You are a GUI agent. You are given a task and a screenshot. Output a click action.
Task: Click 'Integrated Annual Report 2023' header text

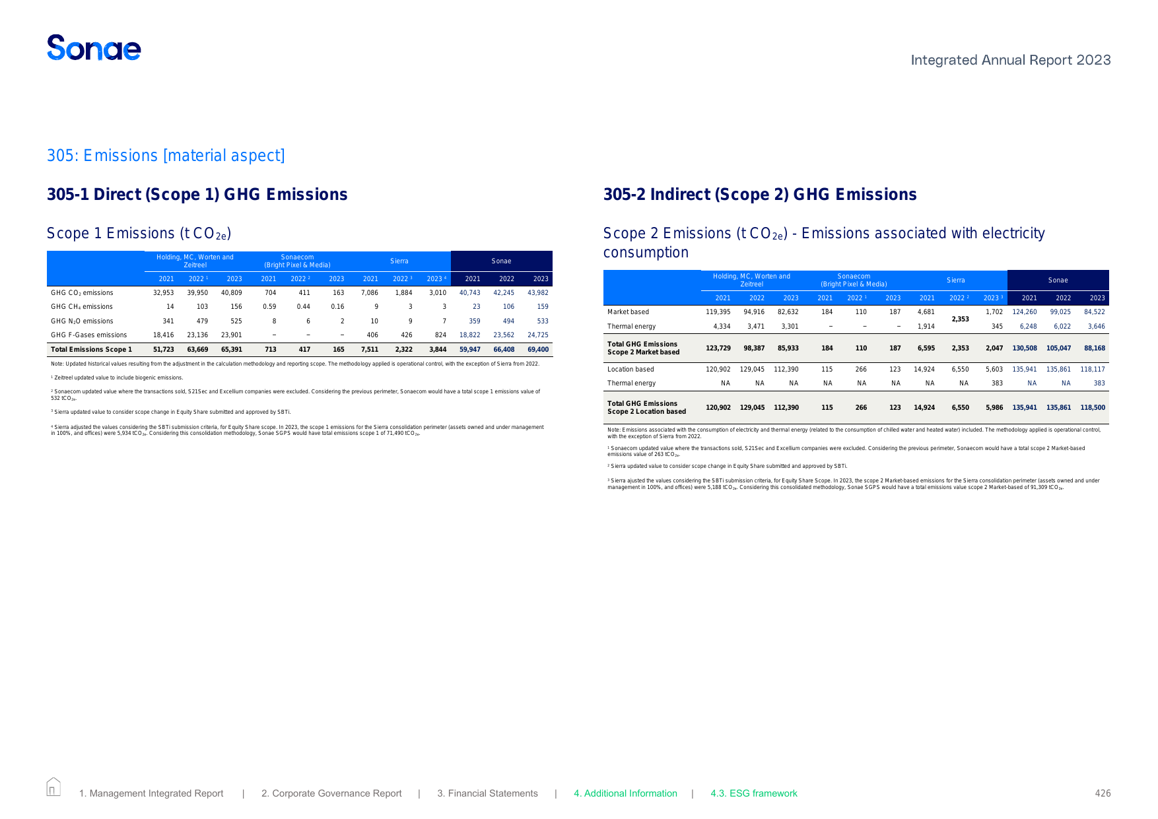(x=1011, y=60)
